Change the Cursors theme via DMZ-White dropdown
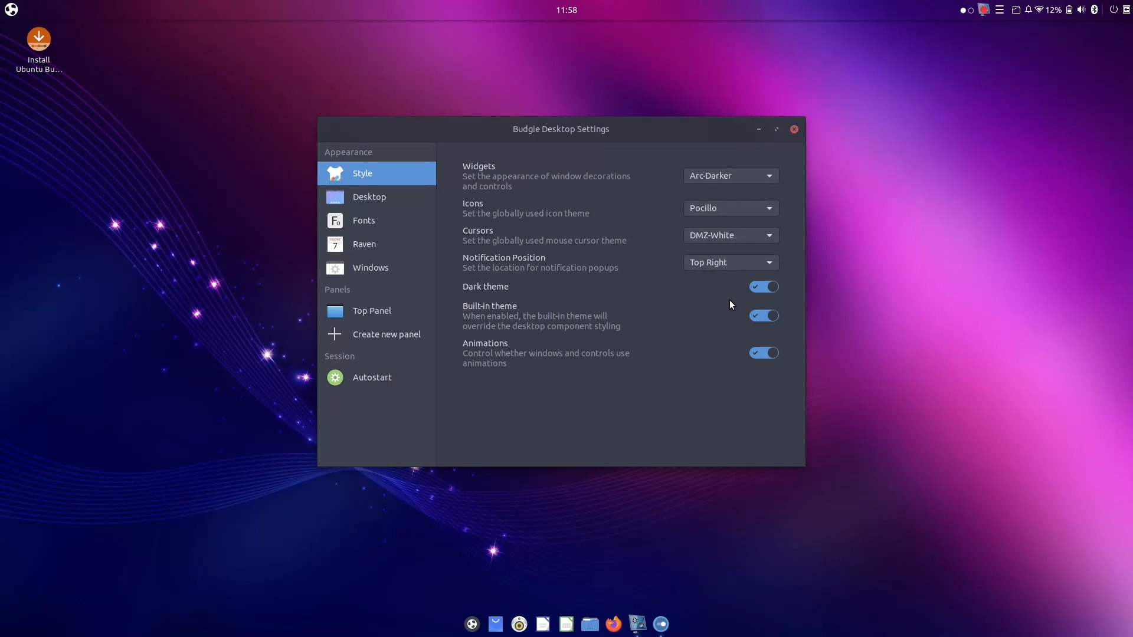Screen dimensions: 1133x637 (731, 235)
